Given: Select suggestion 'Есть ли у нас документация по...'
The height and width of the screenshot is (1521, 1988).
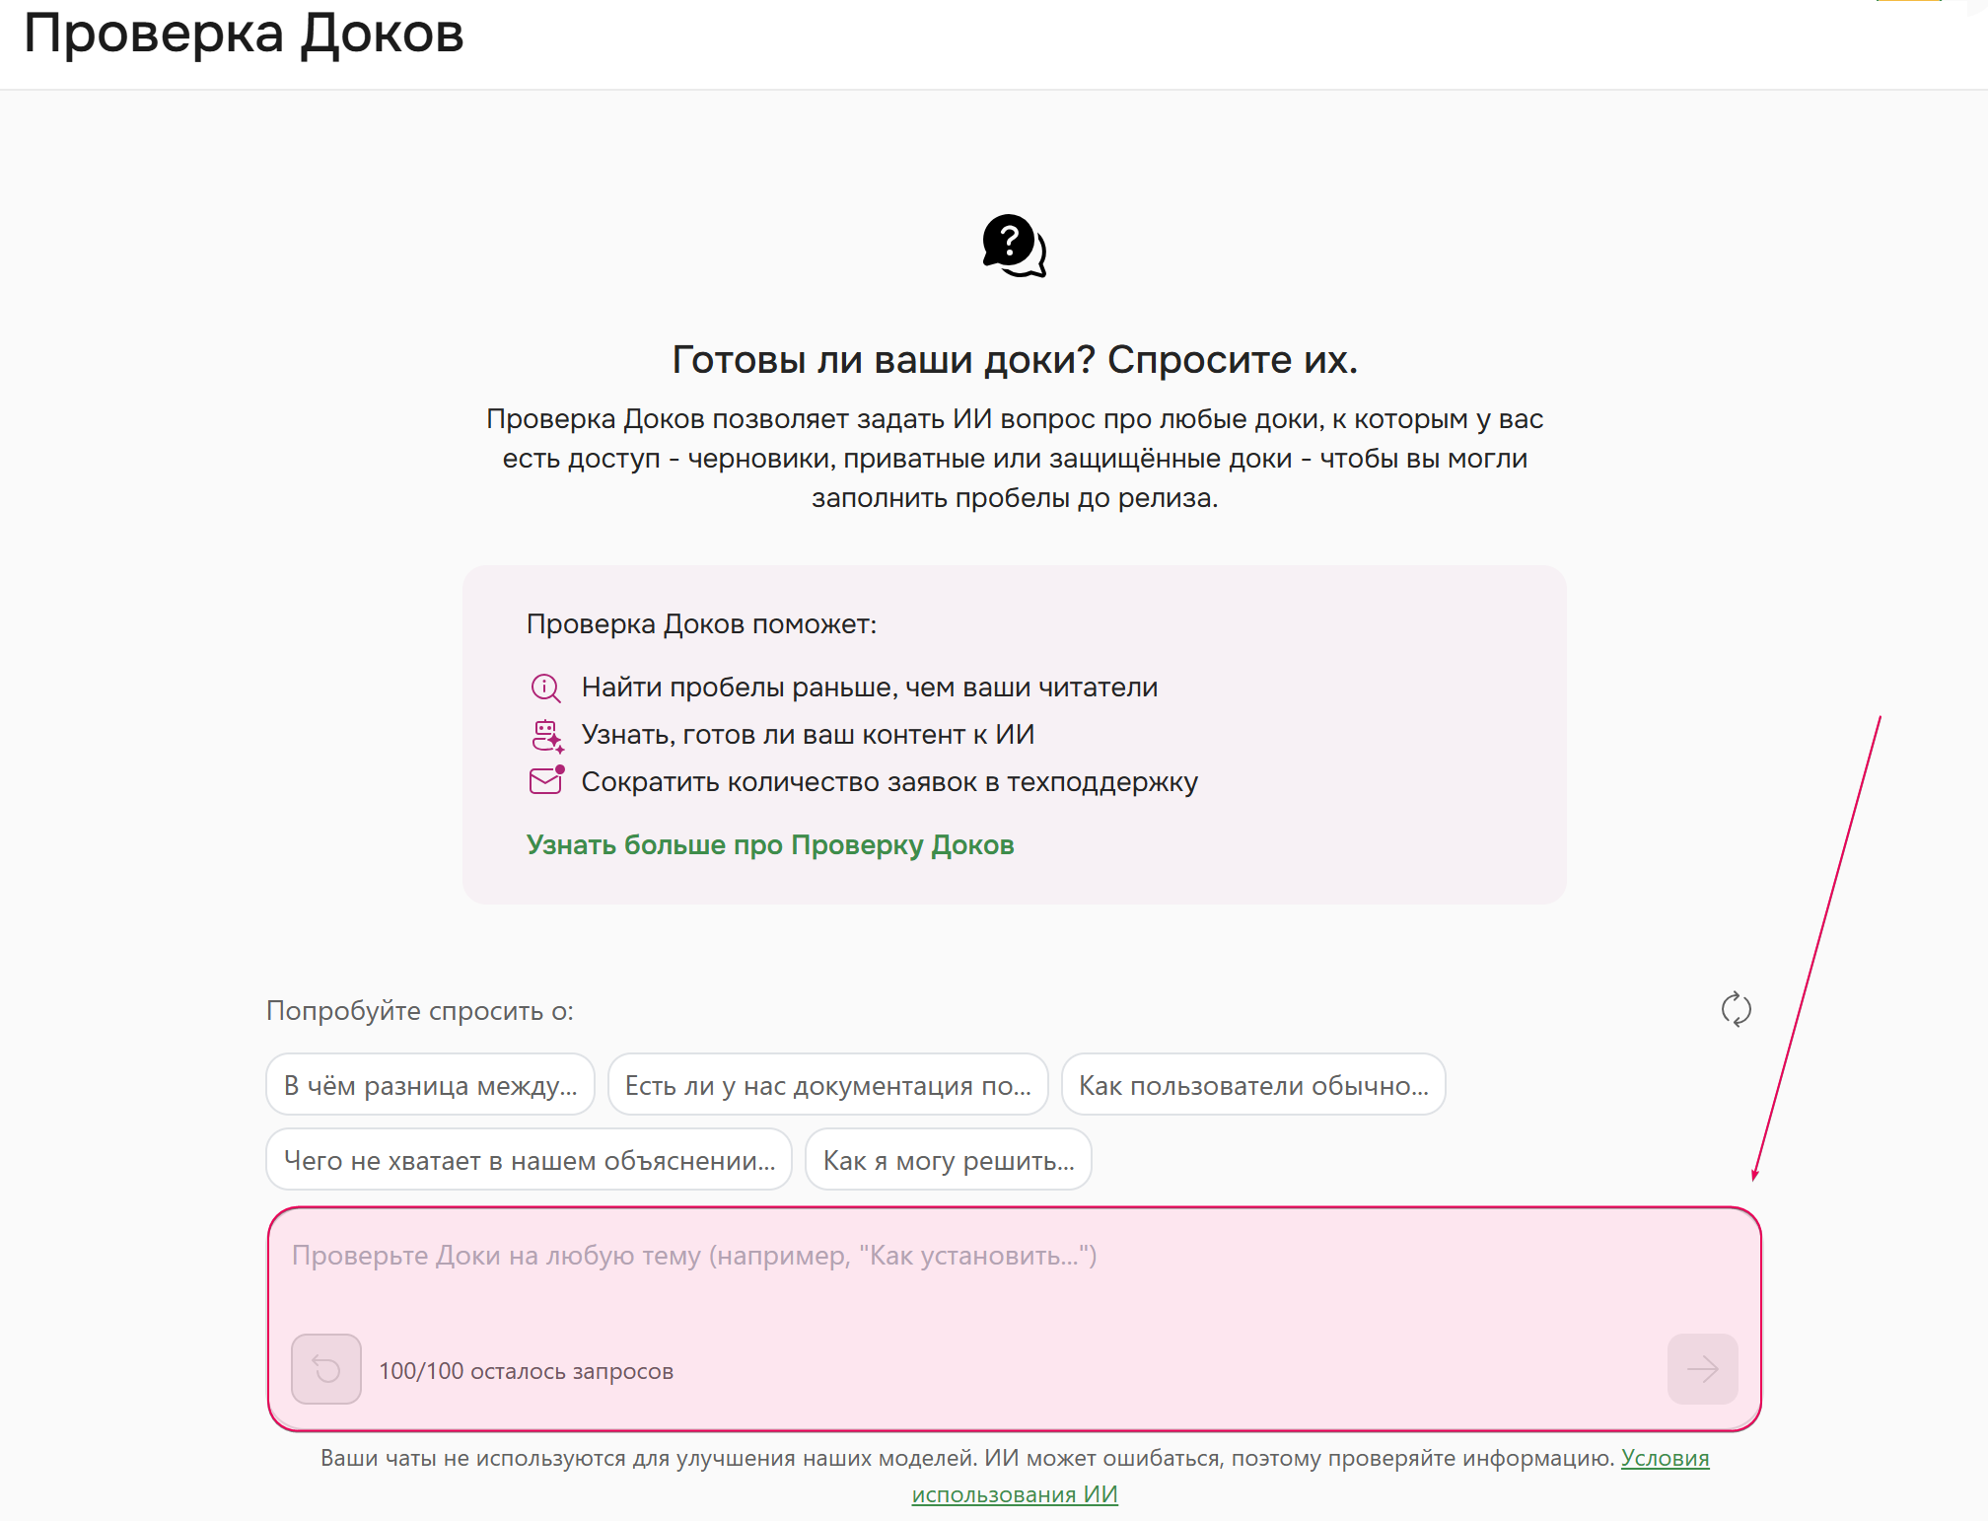Looking at the screenshot, I should [x=828, y=1084].
